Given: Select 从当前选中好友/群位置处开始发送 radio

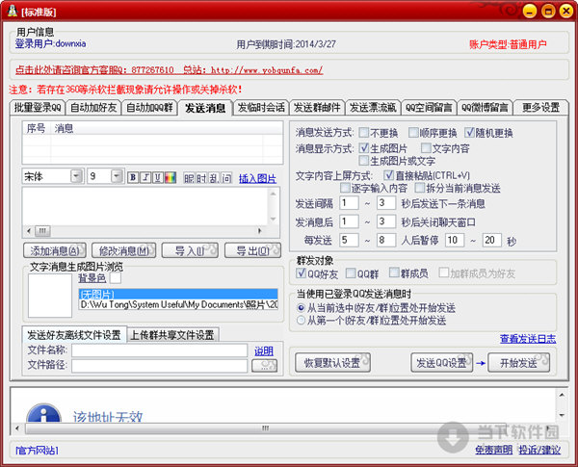Looking at the screenshot, I should point(302,308).
